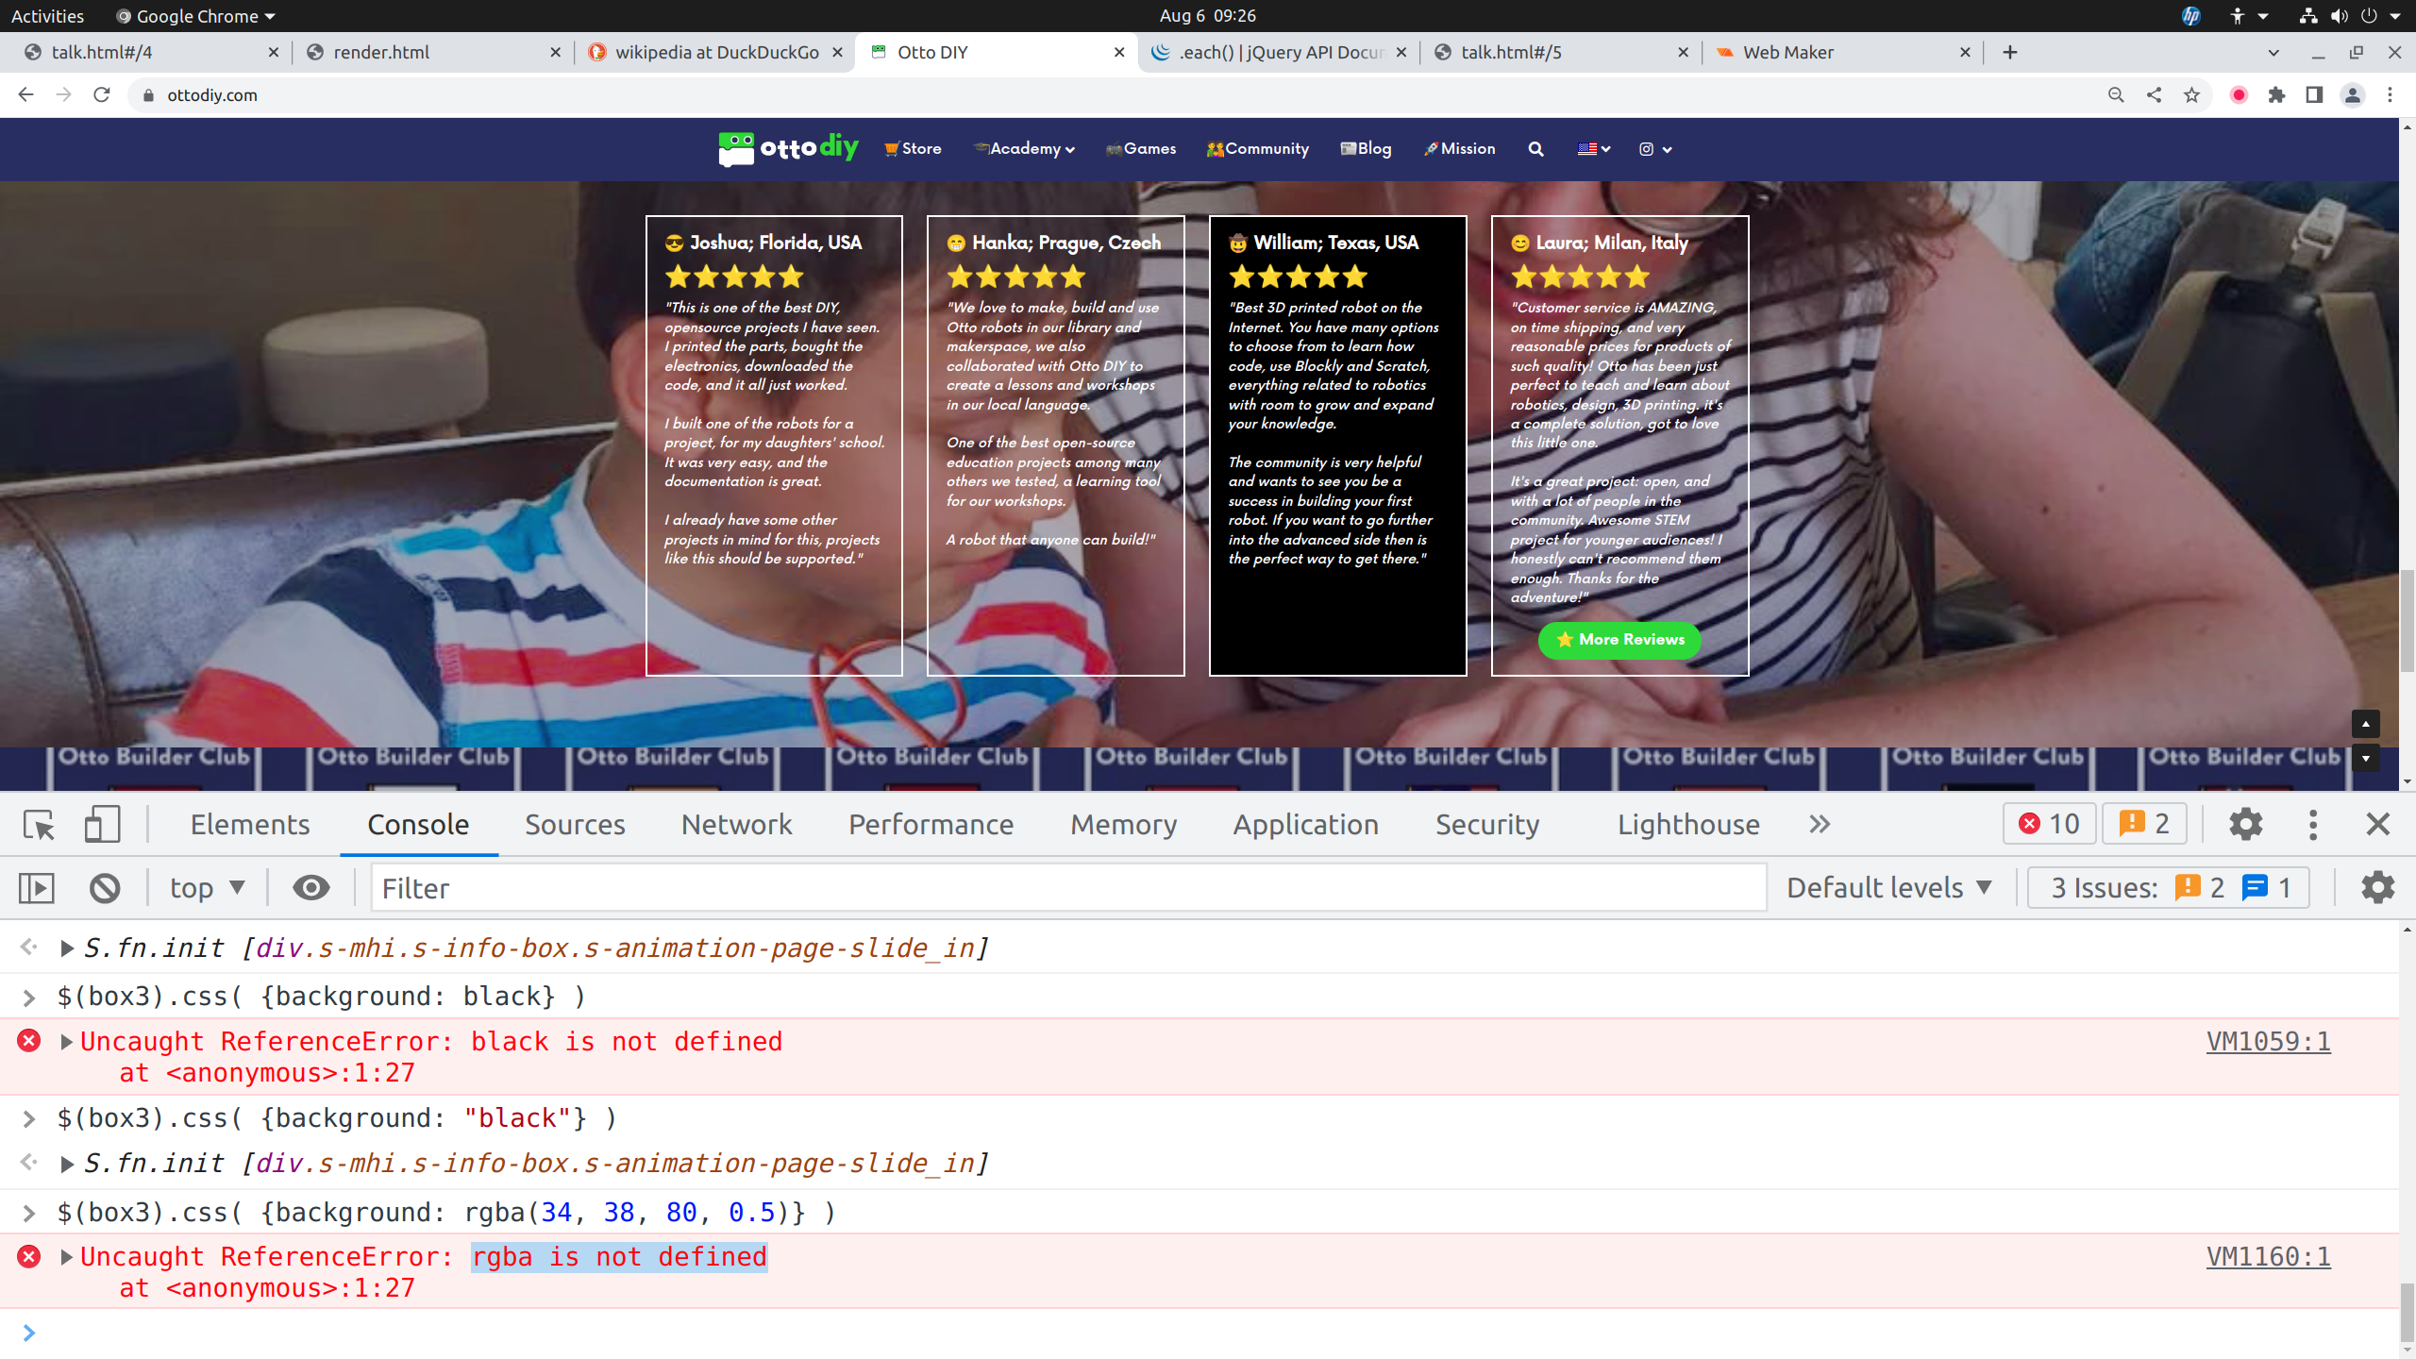
Task: Open the Default levels dropdown
Action: click(x=1889, y=888)
